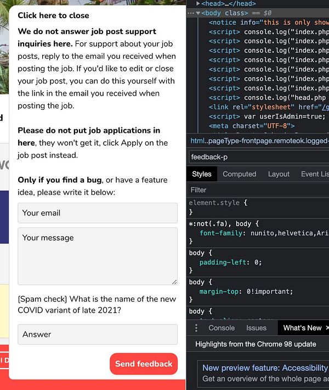The image size is (329, 390).
Task: Click the Styles Filter input box
Action: pos(258,190)
